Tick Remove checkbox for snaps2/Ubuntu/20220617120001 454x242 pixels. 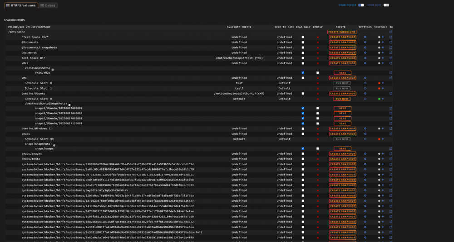318,123
